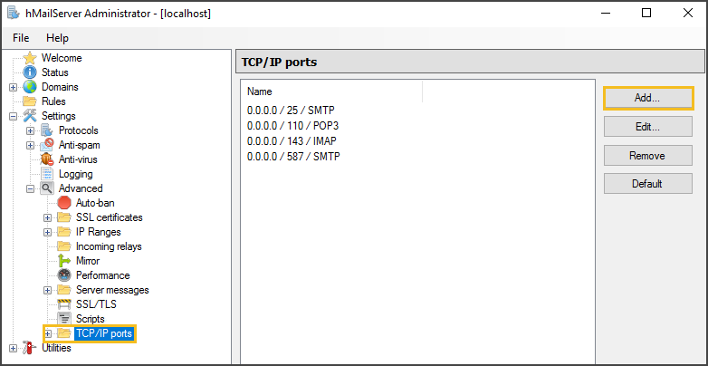The width and height of the screenshot is (708, 366).
Task: Click the Welcome star icon
Action: click(x=30, y=58)
